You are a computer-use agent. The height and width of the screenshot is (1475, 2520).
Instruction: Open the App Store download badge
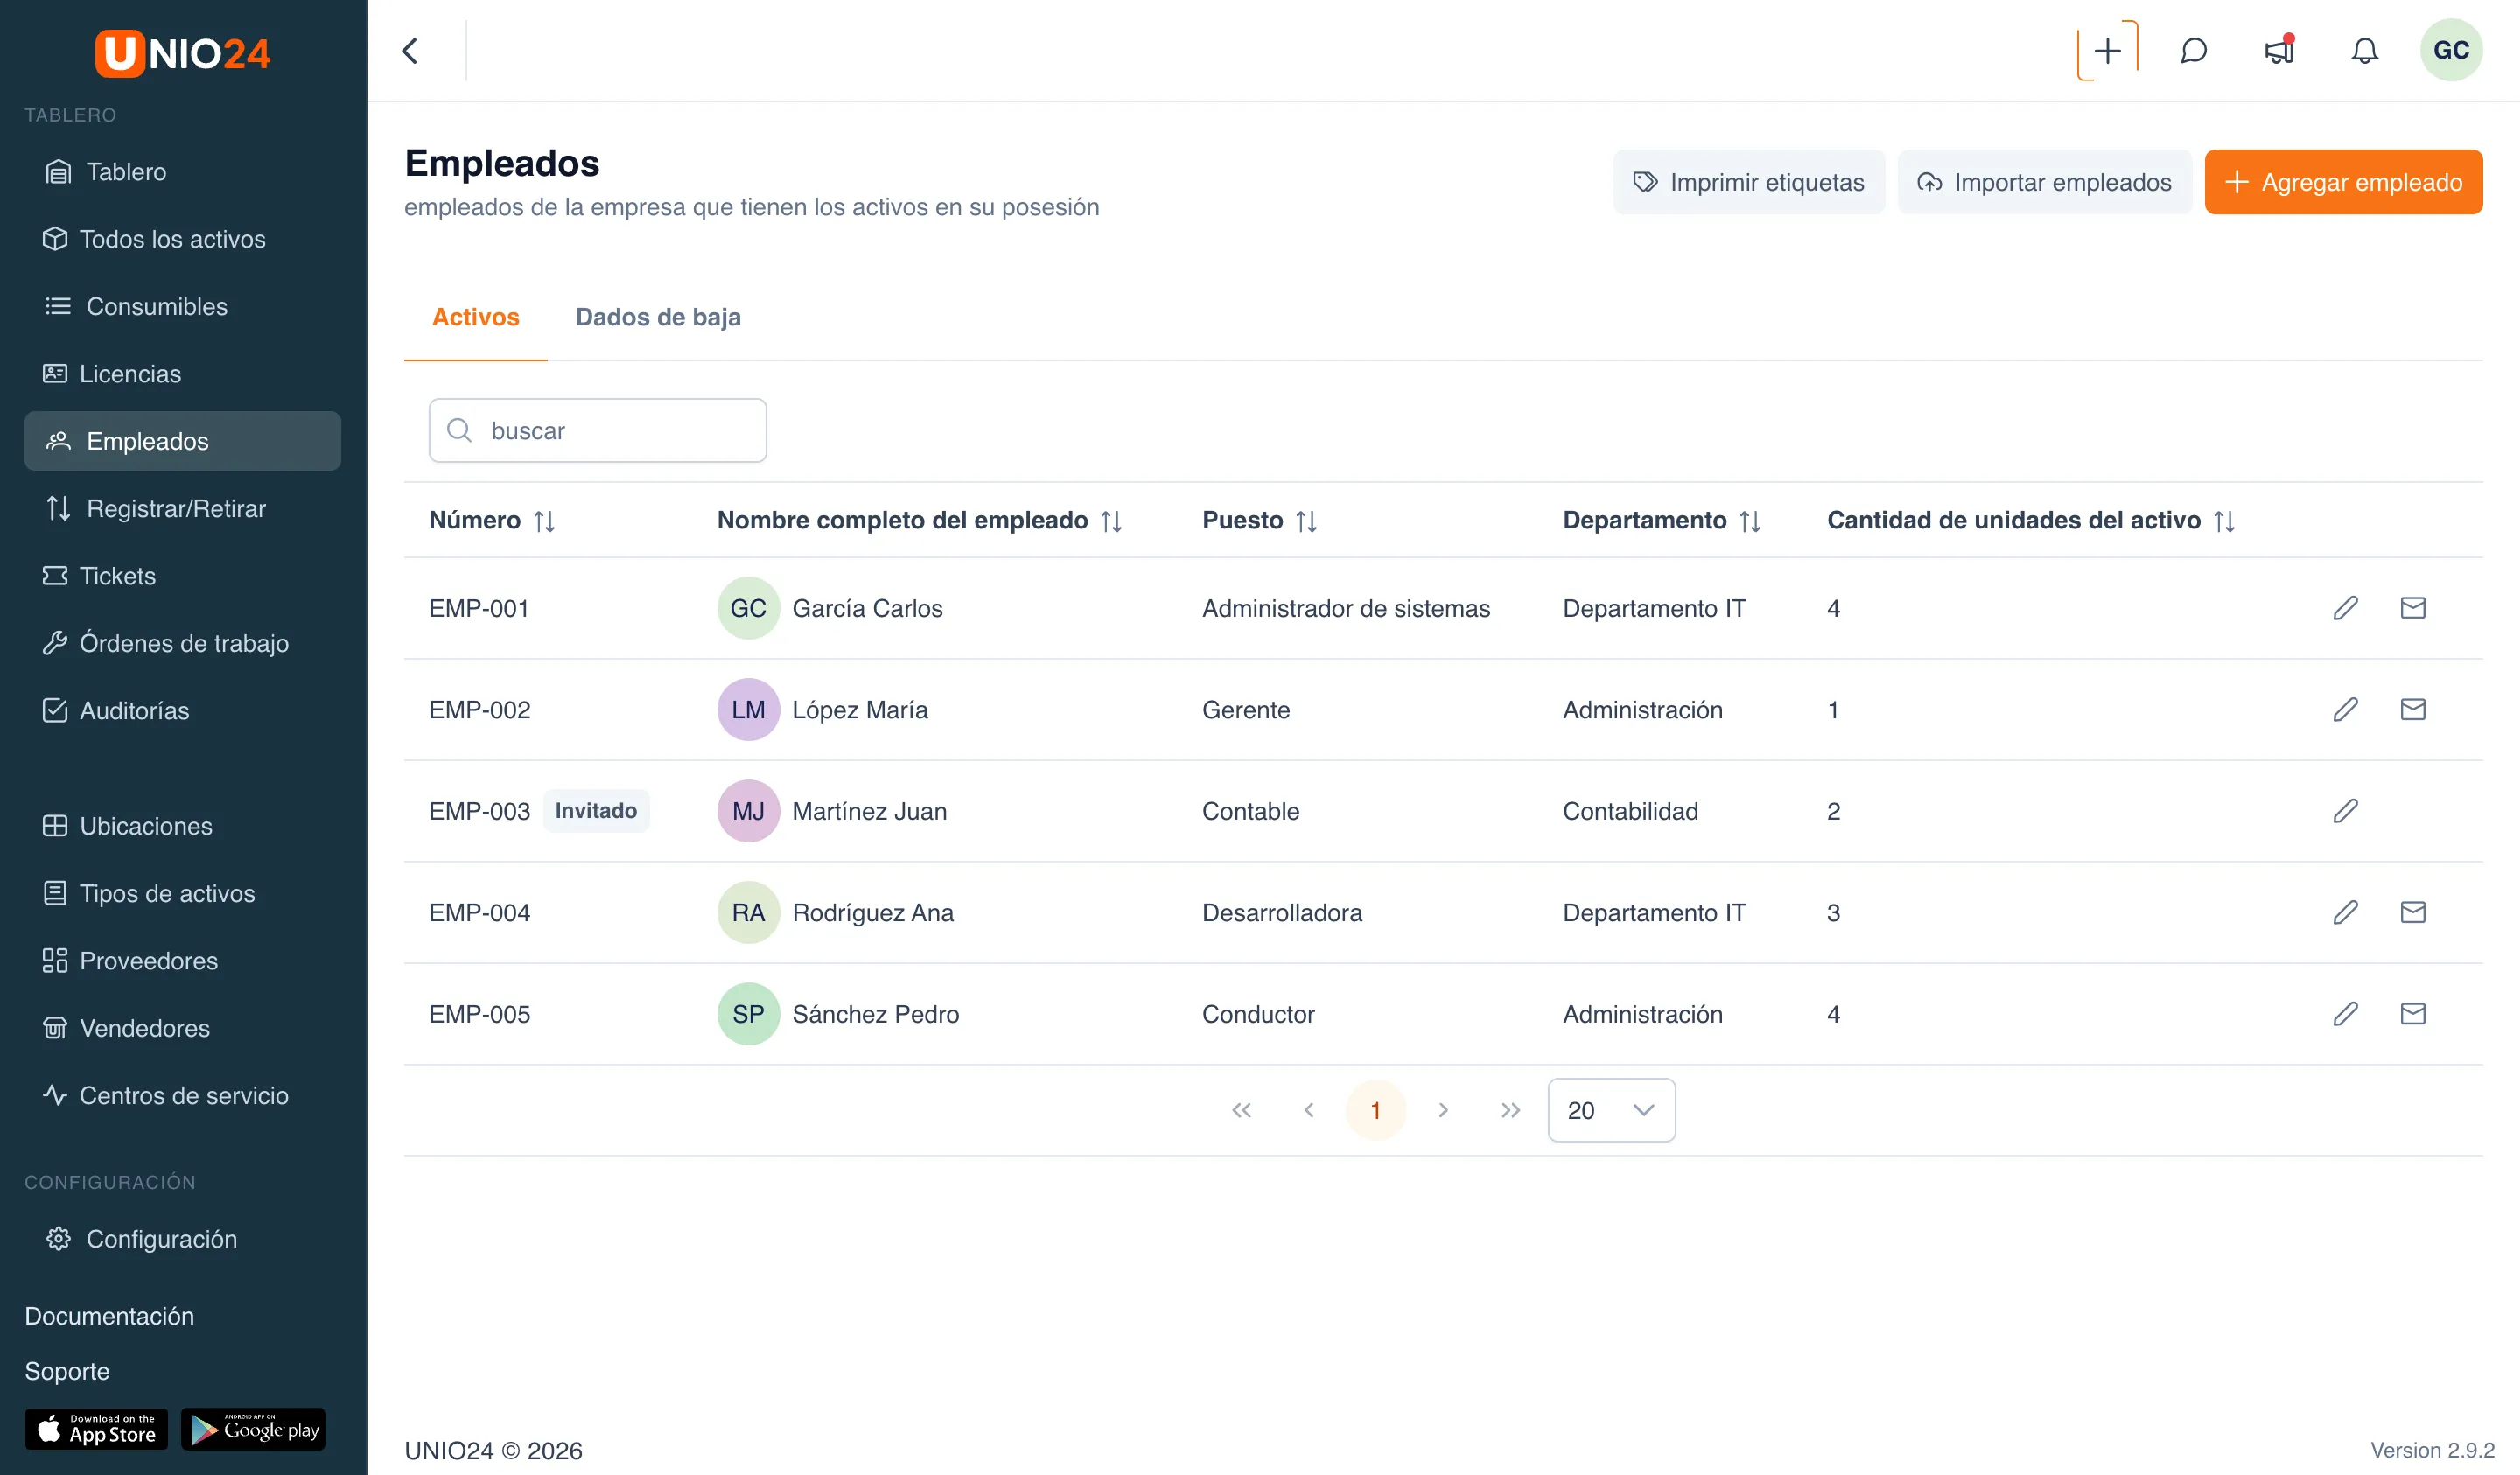[96, 1429]
